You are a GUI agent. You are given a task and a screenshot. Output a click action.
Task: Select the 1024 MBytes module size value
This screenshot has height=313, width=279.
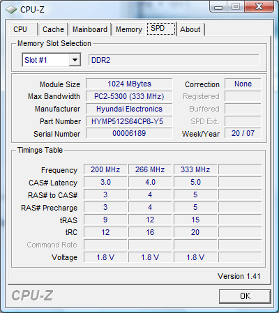click(x=129, y=84)
